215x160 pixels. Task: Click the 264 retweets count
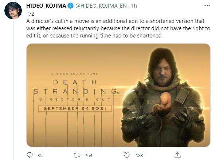pyautogui.click(x=89, y=156)
